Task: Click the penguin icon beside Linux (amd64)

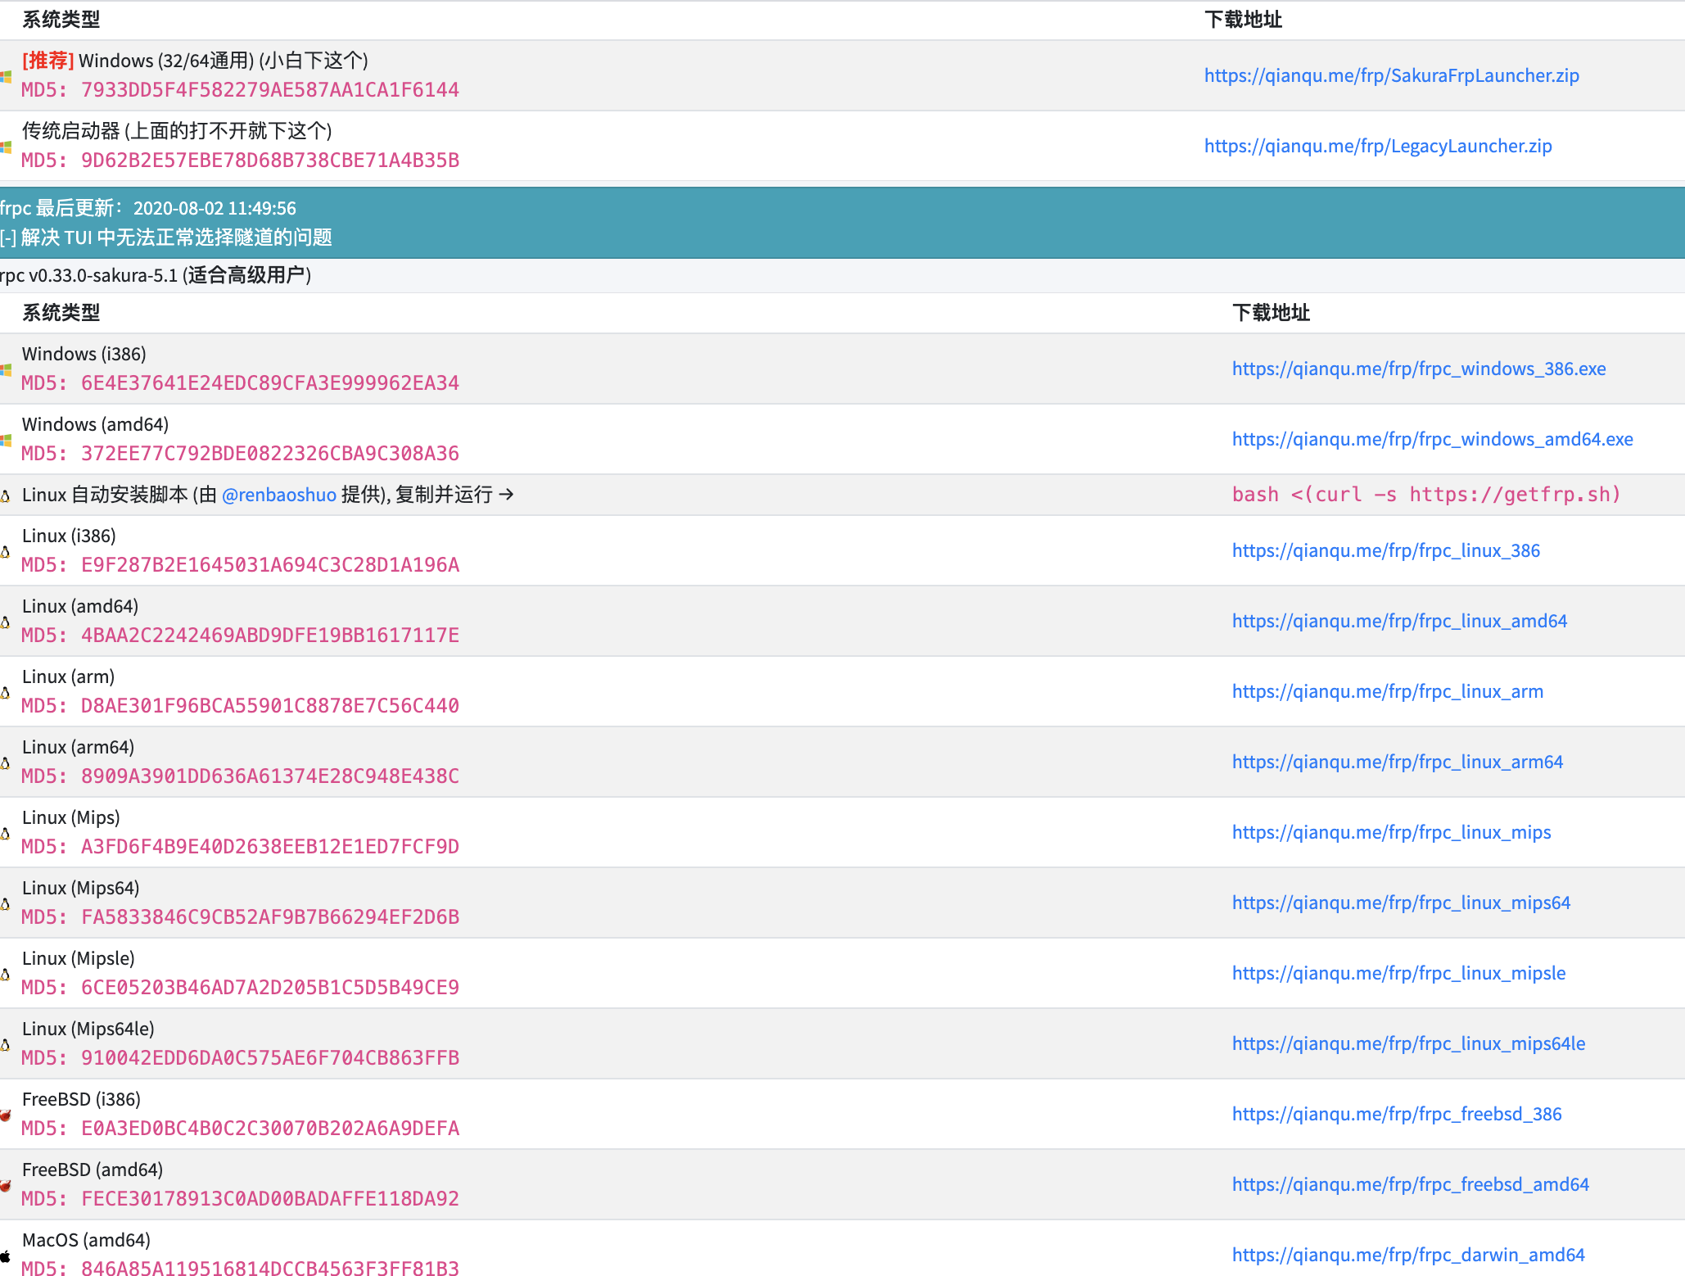Action: 5,622
